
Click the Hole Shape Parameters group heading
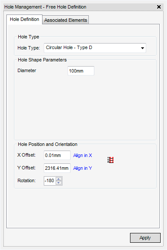pos(42,60)
